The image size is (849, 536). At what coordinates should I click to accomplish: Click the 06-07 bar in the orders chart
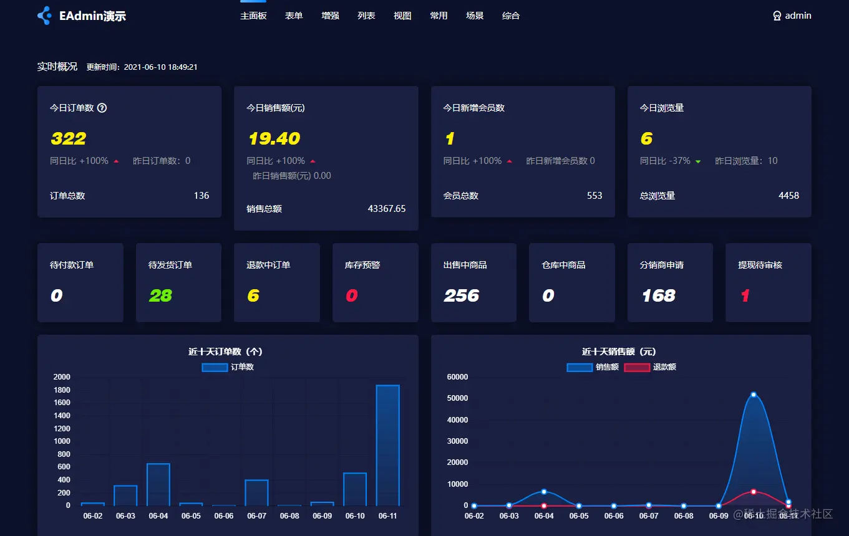pyautogui.click(x=256, y=493)
